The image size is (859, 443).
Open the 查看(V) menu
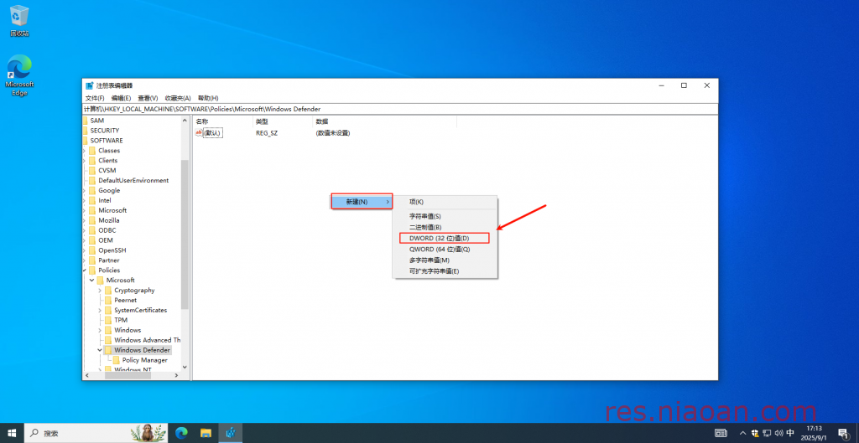coord(148,98)
